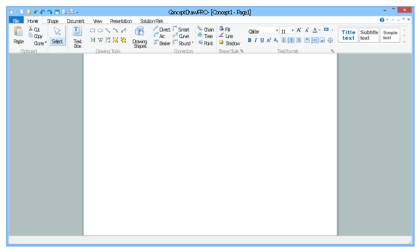Apply the Subtitle text style

click(x=369, y=35)
